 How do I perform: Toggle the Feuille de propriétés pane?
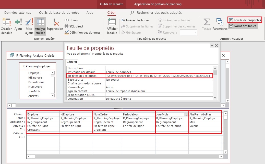tap(245, 20)
